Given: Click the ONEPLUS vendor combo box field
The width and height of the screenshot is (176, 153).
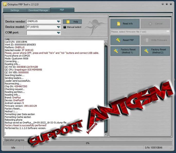Looking at the screenshot, I should [43, 21].
